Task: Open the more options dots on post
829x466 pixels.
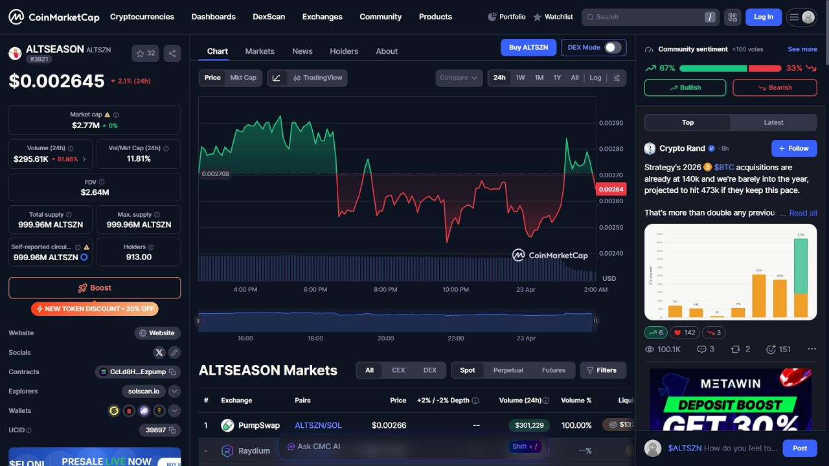Action: [x=812, y=349]
